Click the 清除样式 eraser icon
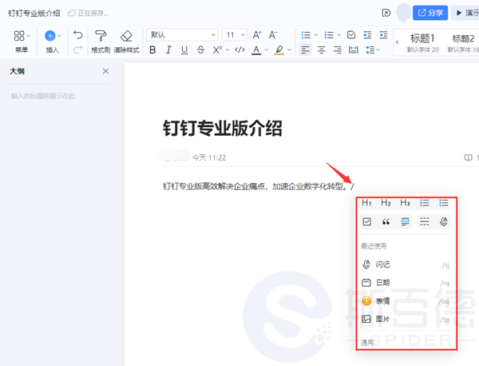Viewport: 479px width, 366px height. click(126, 36)
